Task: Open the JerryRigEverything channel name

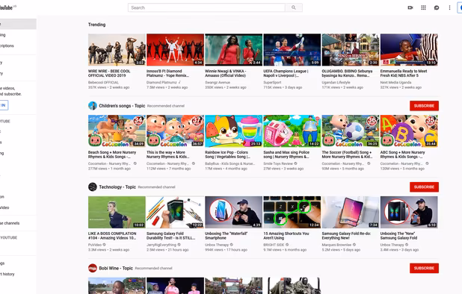Action: click(x=161, y=245)
